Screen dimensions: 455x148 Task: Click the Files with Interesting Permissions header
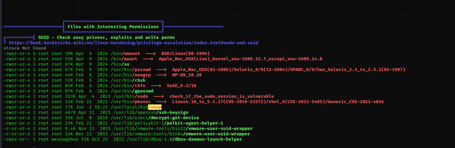[113, 26]
